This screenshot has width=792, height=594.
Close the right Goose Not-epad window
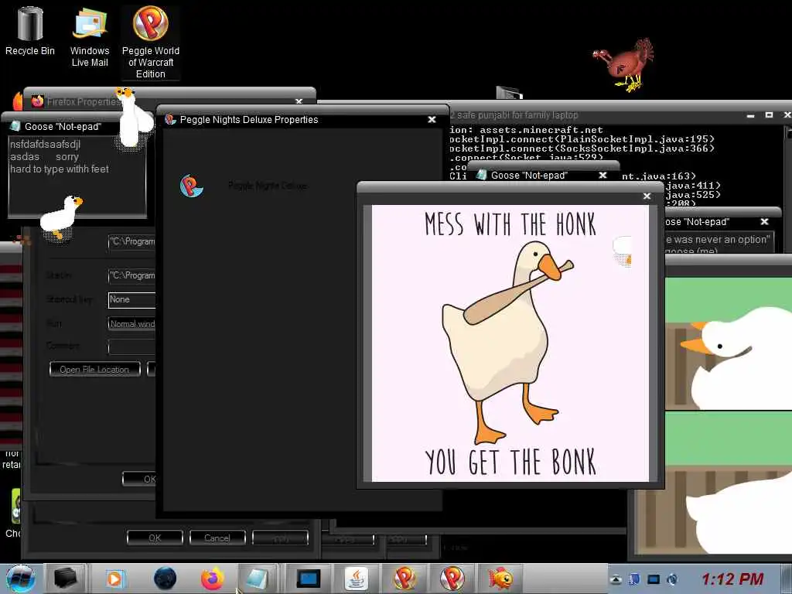(765, 222)
